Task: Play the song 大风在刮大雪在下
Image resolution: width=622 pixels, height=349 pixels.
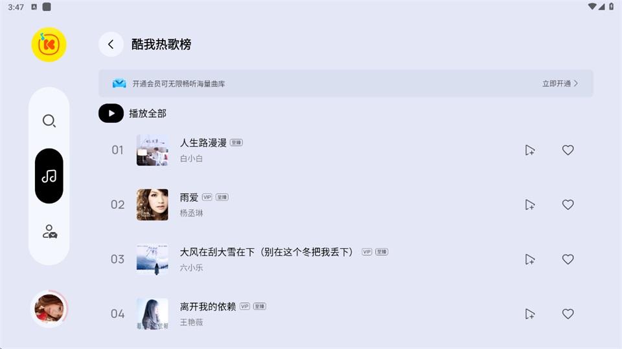Action: pos(267,252)
